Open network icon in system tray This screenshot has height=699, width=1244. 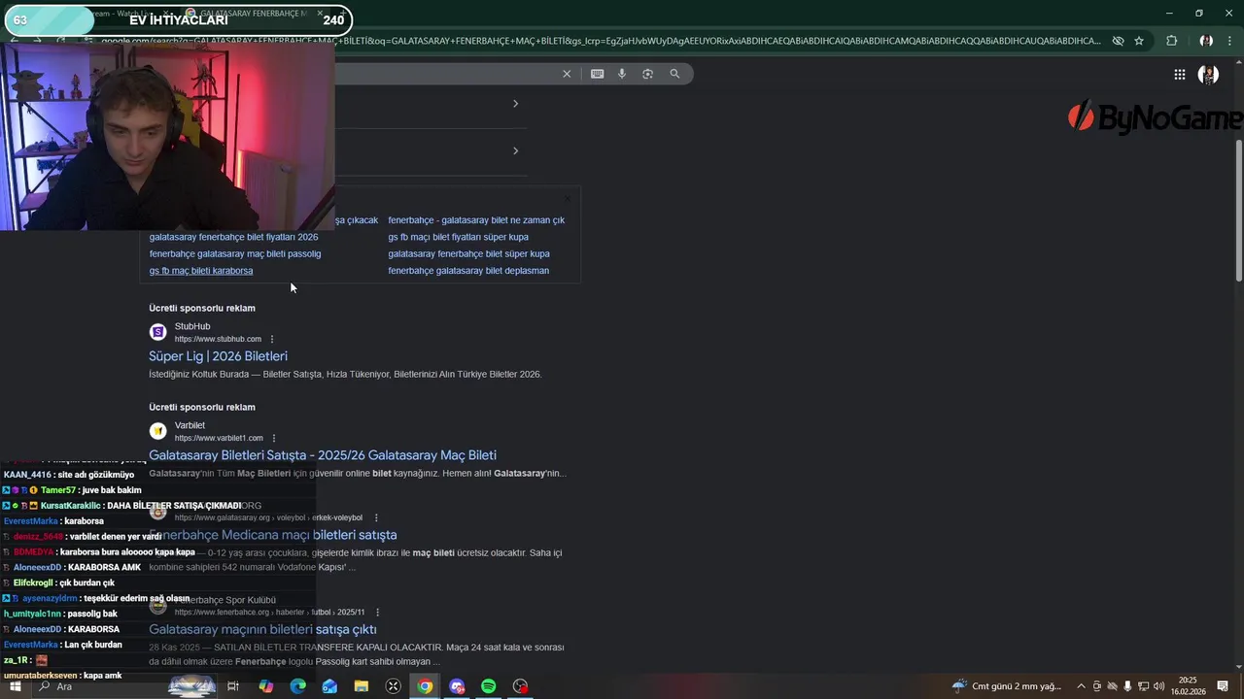[1143, 686]
